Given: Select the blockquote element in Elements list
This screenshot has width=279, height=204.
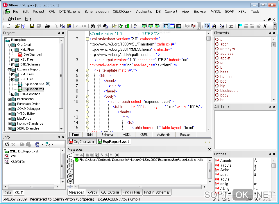Looking at the screenshot, I should click(x=229, y=91).
